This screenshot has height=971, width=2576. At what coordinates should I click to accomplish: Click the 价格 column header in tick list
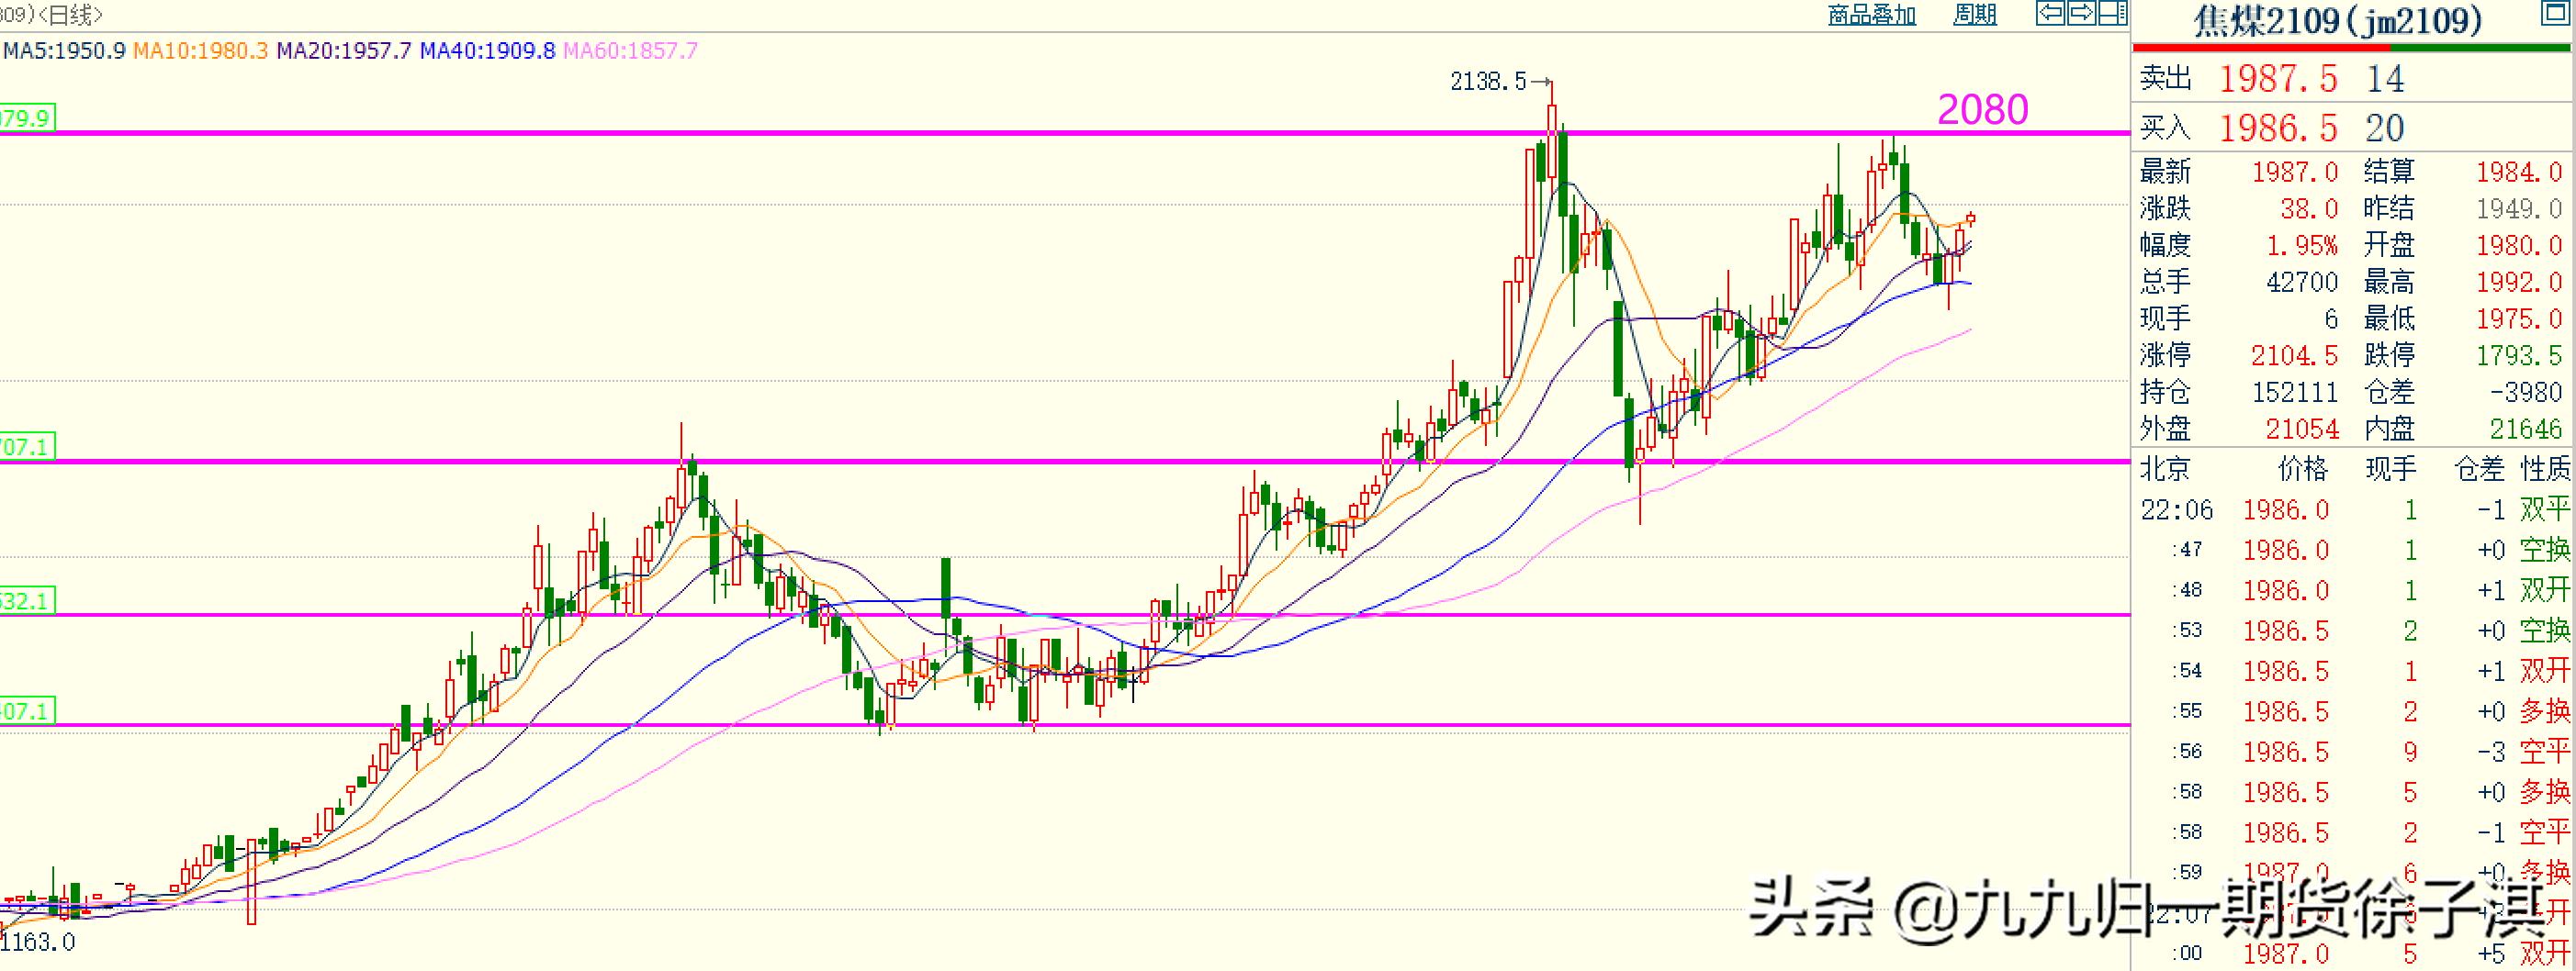[x=2303, y=468]
